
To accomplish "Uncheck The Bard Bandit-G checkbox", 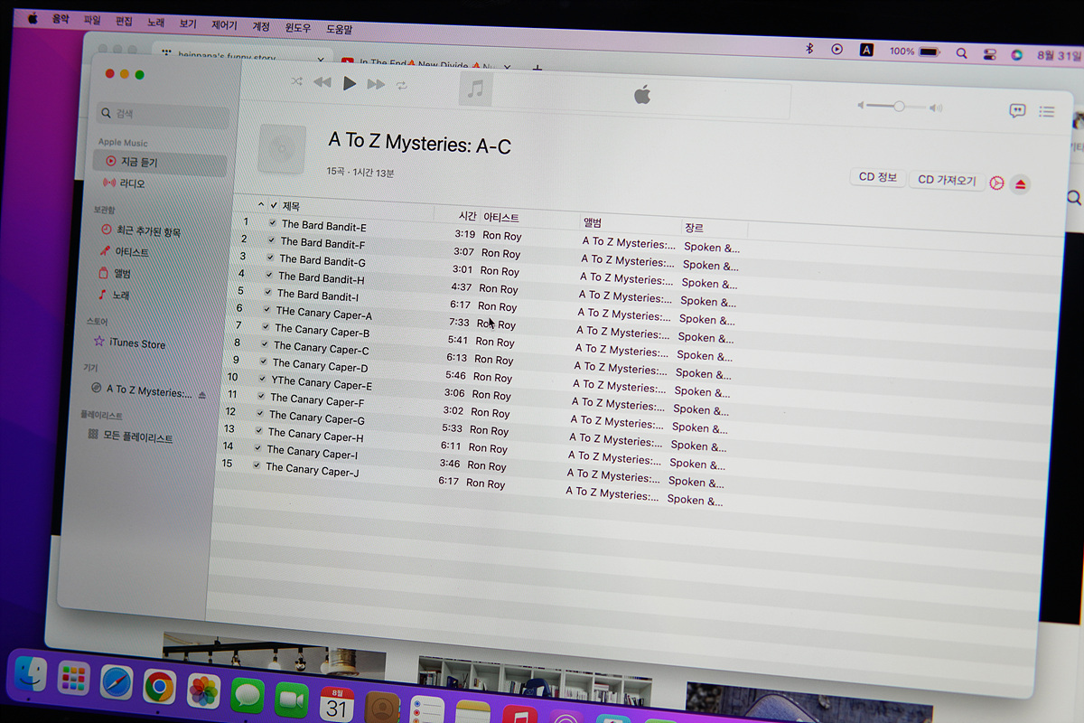I will 270,258.
